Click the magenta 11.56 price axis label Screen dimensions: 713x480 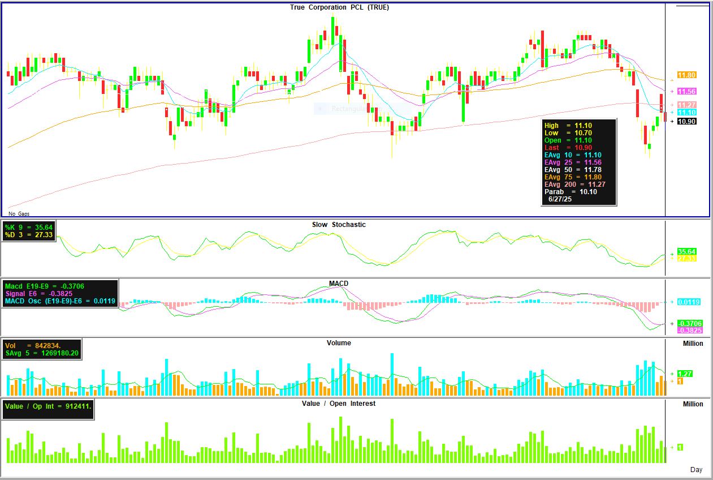coord(686,92)
